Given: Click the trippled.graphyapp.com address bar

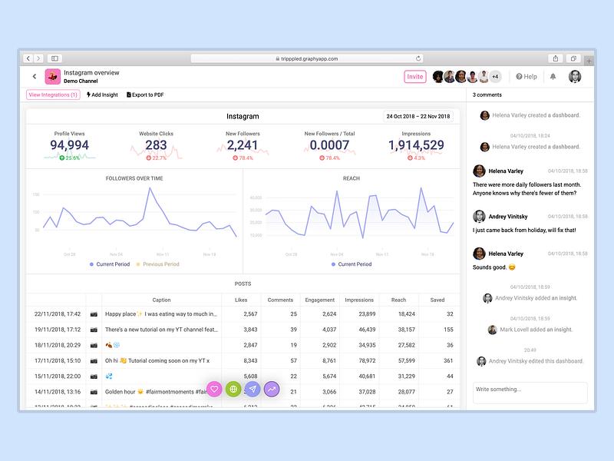Looking at the screenshot, I should coord(306,58).
